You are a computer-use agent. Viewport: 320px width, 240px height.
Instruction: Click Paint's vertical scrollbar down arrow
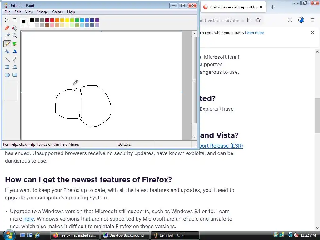pyautogui.click(x=194, y=137)
